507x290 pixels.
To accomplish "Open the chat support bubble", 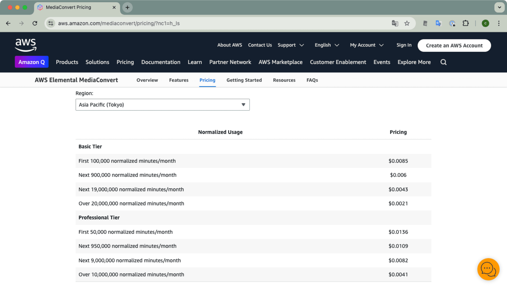I will click(x=488, y=269).
